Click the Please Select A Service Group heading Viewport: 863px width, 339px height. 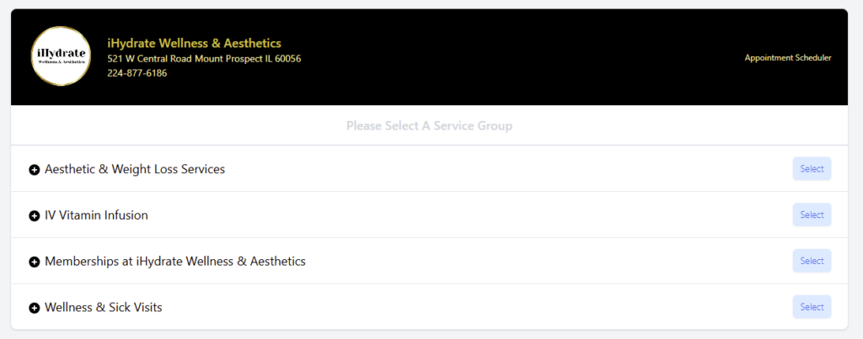click(429, 126)
